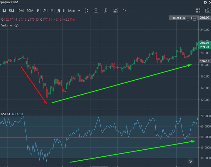Open the chart templates icon

pyautogui.click(x=115, y=11)
